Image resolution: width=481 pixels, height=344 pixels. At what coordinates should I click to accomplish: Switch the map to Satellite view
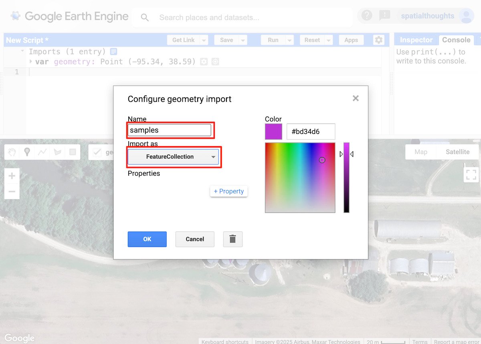(x=457, y=152)
